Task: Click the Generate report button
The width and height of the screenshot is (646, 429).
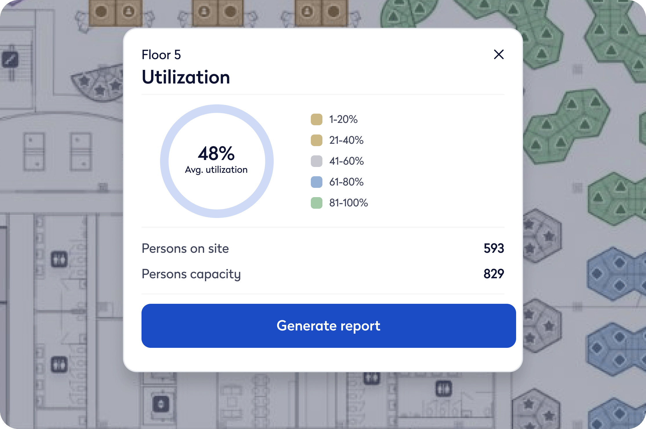Action: click(x=329, y=326)
